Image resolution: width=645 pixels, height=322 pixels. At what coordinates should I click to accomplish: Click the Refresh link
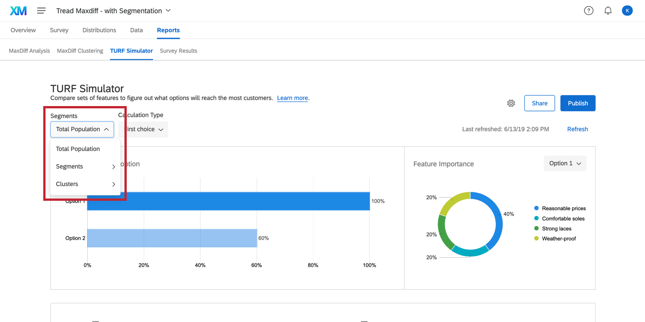pos(577,129)
